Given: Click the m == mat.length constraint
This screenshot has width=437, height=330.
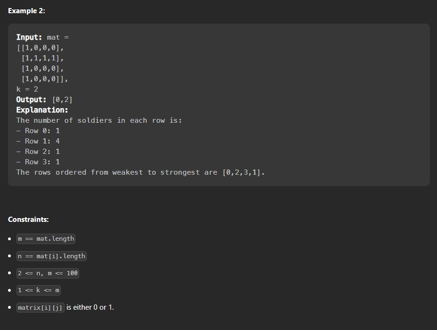Looking at the screenshot, I should click(46, 239).
